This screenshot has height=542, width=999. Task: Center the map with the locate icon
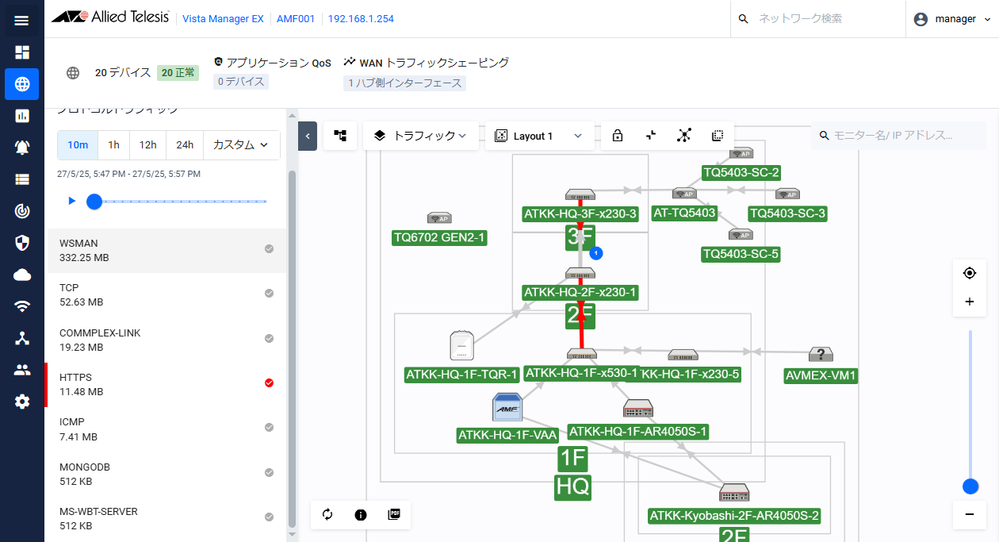click(x=969, y=273)
